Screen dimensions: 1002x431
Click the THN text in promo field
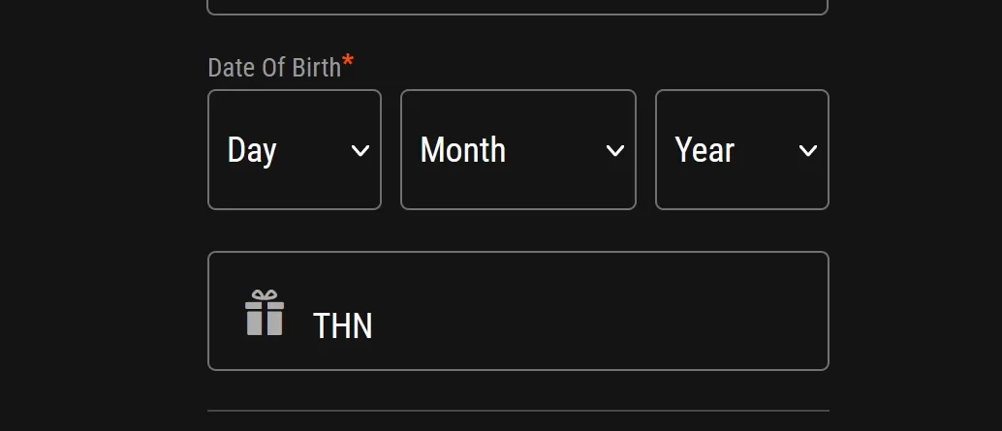tap(342, 326)
